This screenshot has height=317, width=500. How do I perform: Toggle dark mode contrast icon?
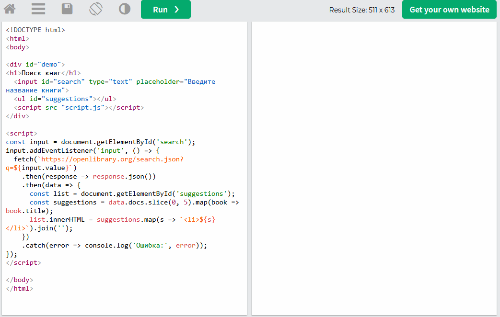pyautogui.click(x=125, y=9)
